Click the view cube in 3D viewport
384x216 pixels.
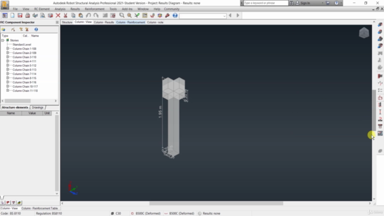click(x=364, y=32)
